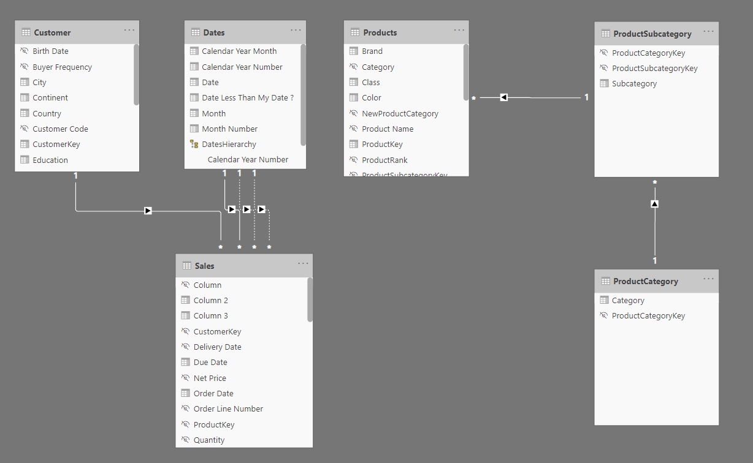Open the Products table options ellipsis
Screen dimensions: 753x463
459,30
